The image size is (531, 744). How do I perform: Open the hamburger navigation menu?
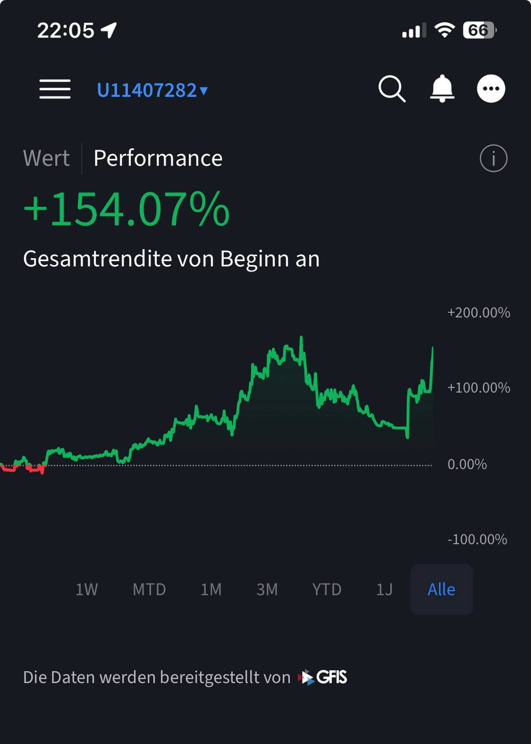coord(55,90)
